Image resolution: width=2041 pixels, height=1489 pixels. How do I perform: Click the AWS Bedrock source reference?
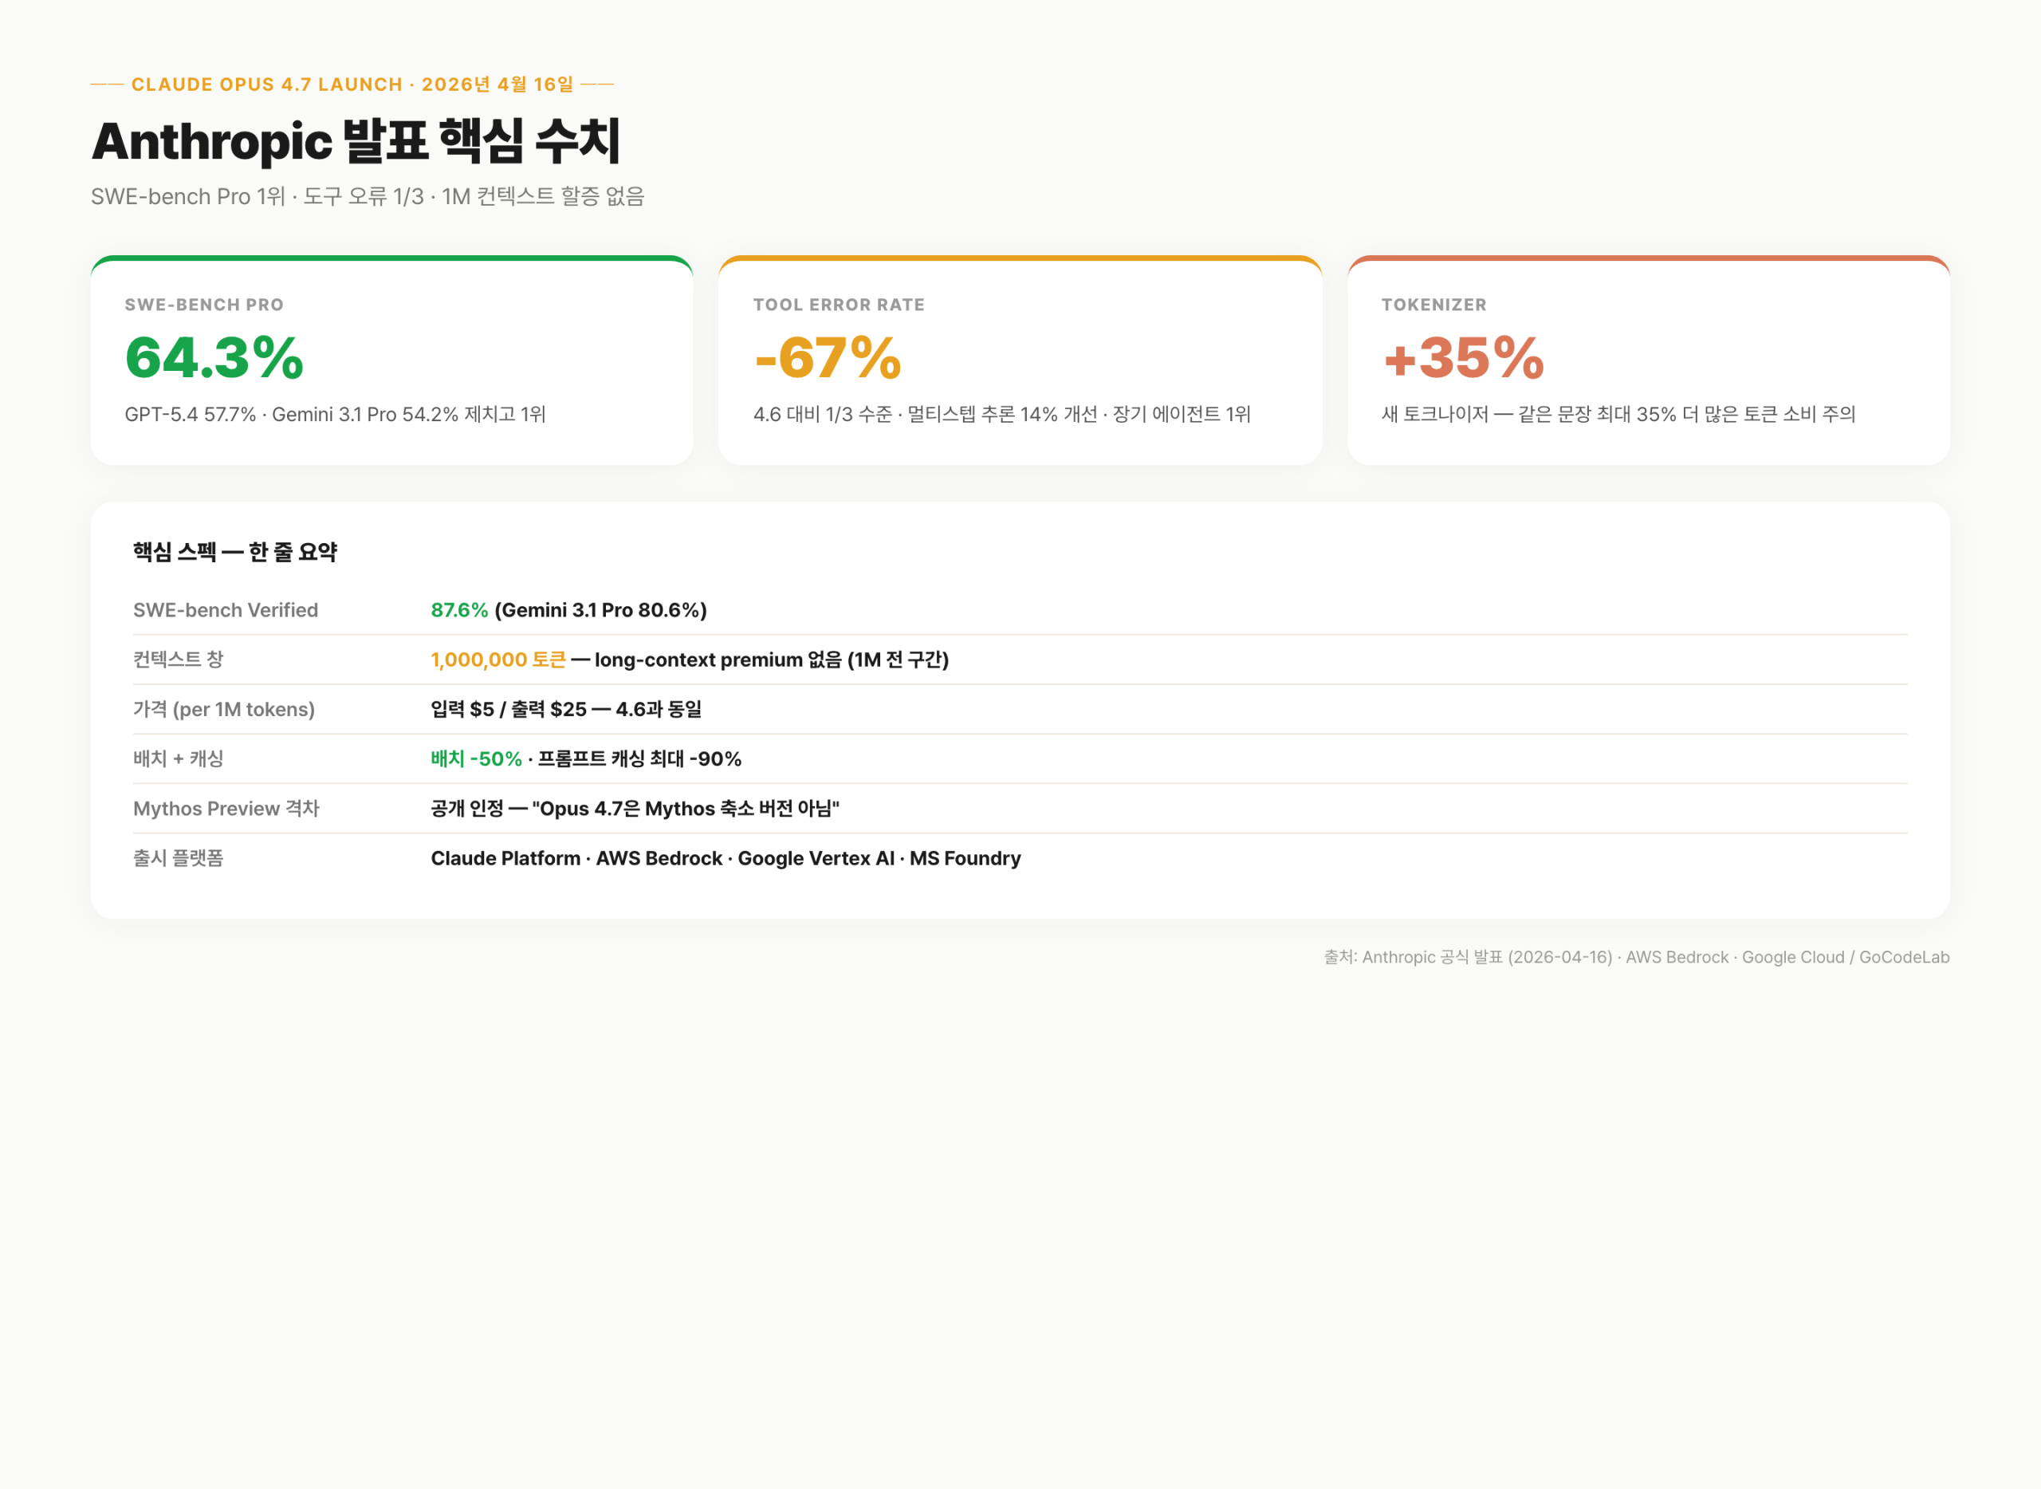(1677, 957)
